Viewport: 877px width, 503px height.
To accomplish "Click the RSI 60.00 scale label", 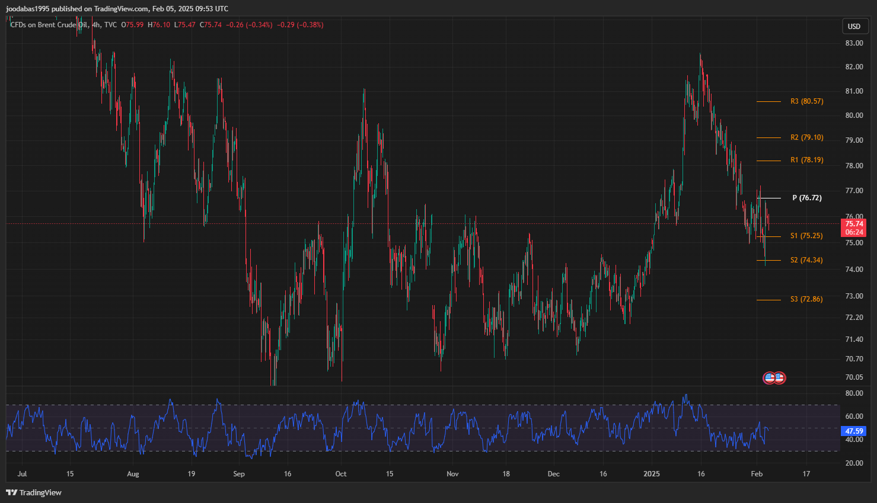I will [854, 417].
